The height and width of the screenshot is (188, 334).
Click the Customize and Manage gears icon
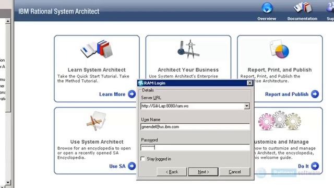tap(280, 121)
